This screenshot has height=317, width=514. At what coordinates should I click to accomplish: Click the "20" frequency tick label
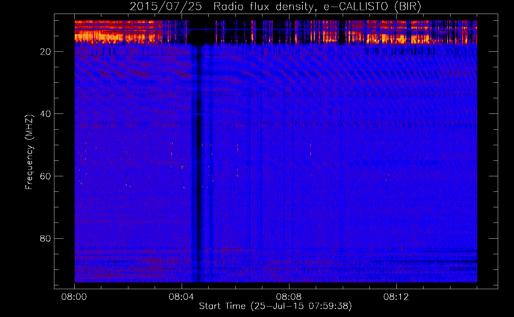[x=46, y=52]
